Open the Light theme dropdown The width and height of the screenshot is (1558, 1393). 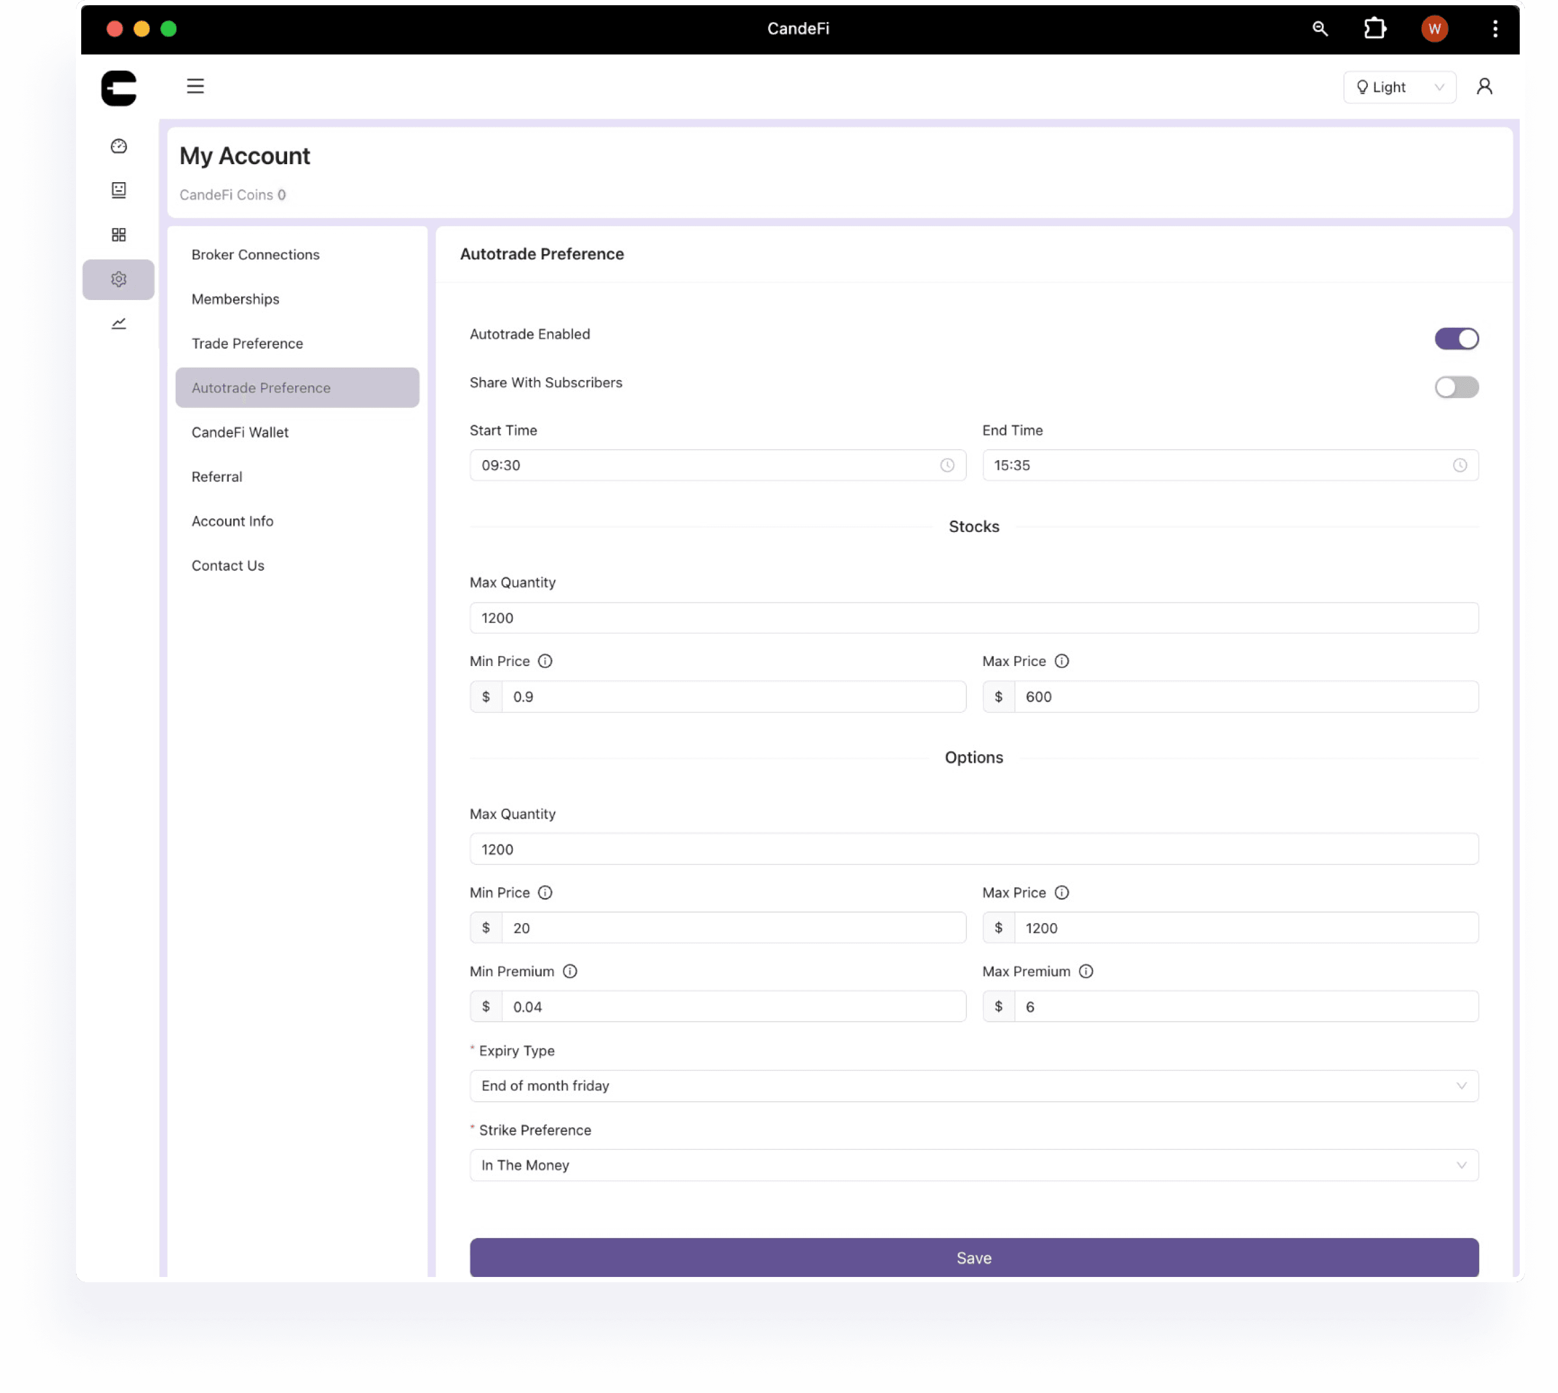coord(1400,87)
